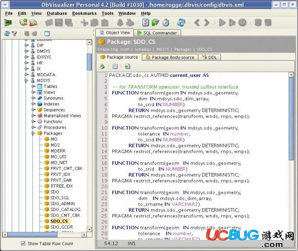
Task: Expand the Functions node
Action: click(x=33, y=121)
